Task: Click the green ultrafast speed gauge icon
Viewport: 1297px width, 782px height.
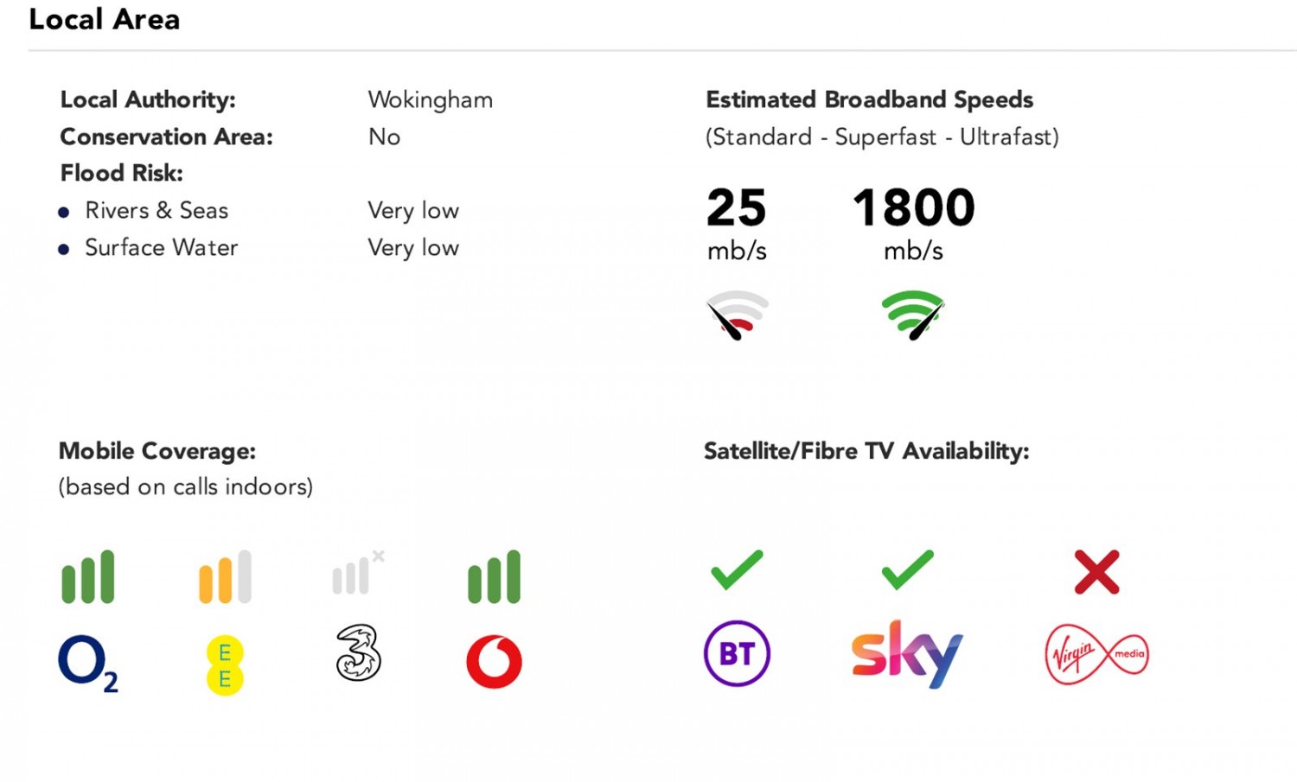Action: (912, 315)
